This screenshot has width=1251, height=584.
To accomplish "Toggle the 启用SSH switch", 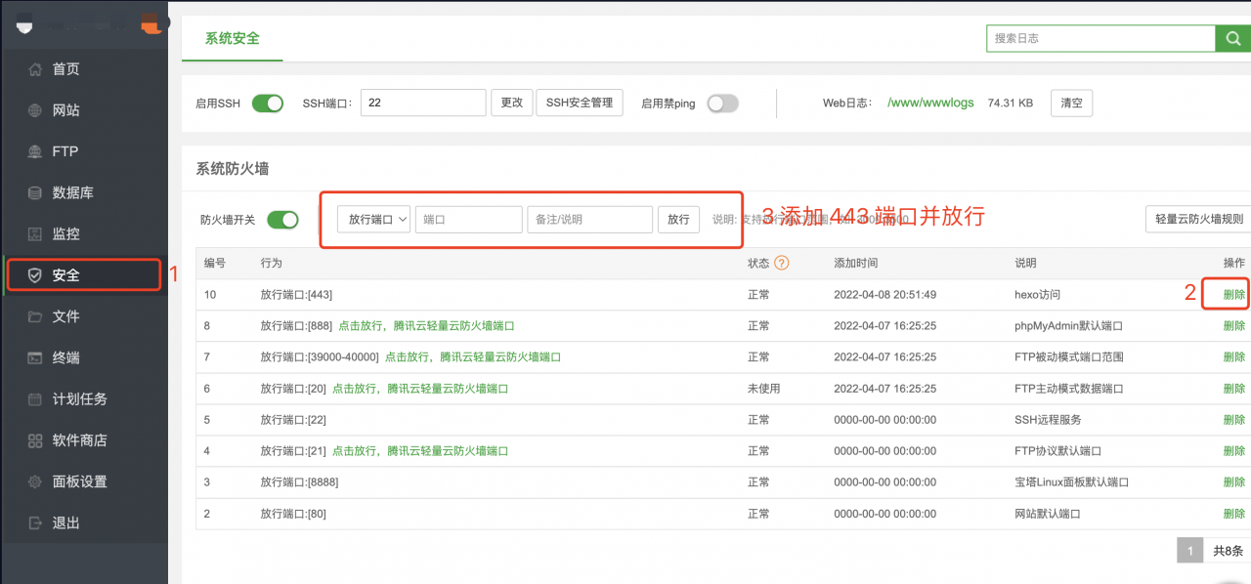I will click(x=268, y=103).
